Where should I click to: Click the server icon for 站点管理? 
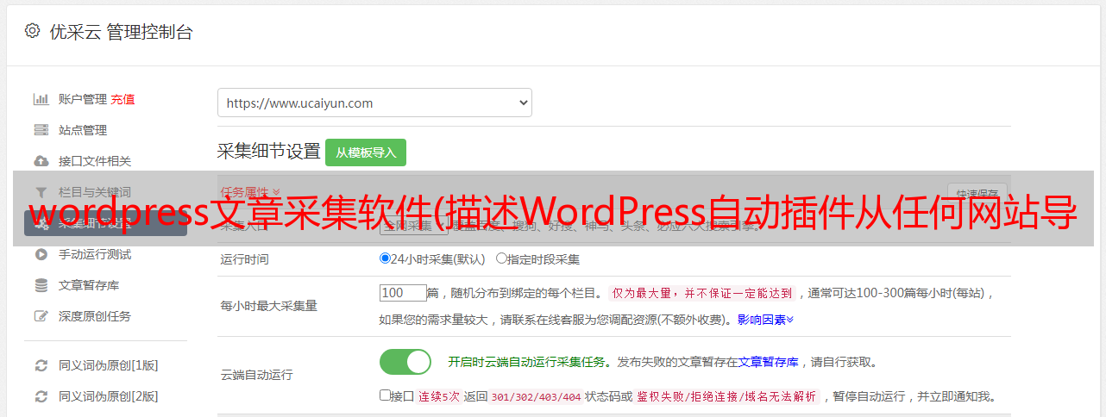(41, 130)
